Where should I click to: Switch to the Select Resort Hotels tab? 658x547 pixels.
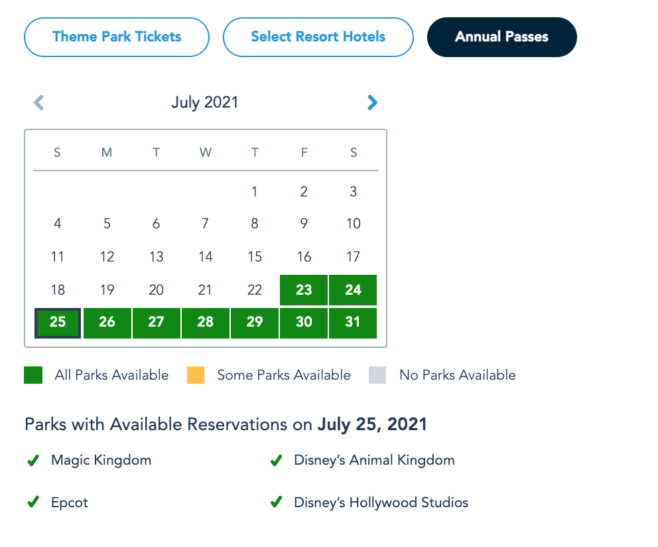(318, 37)
